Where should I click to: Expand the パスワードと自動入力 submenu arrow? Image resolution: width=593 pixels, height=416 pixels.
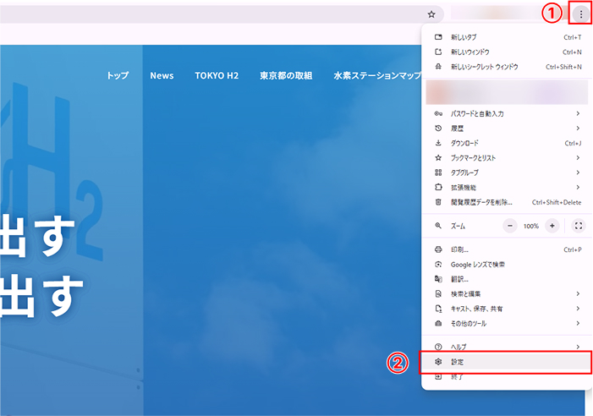(578, 113)
